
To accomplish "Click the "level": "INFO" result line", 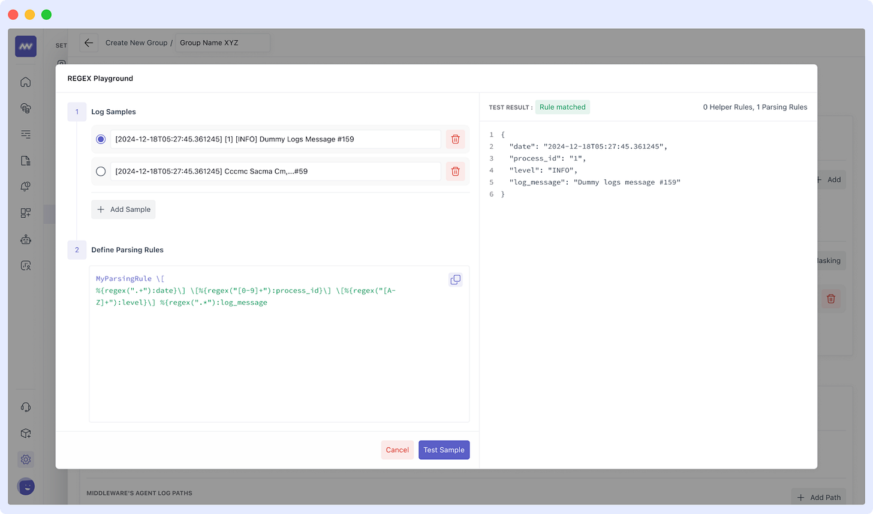I will (x=543, y=170).
